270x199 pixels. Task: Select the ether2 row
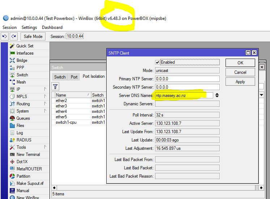pos(79,101)
